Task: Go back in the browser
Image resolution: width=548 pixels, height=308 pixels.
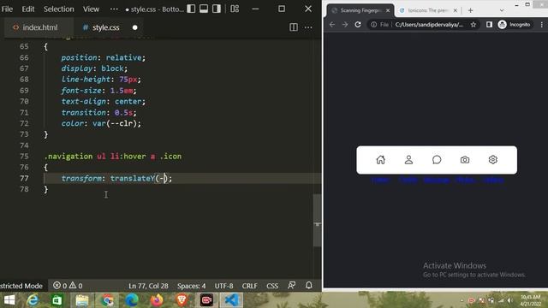Action: [332, 25]
